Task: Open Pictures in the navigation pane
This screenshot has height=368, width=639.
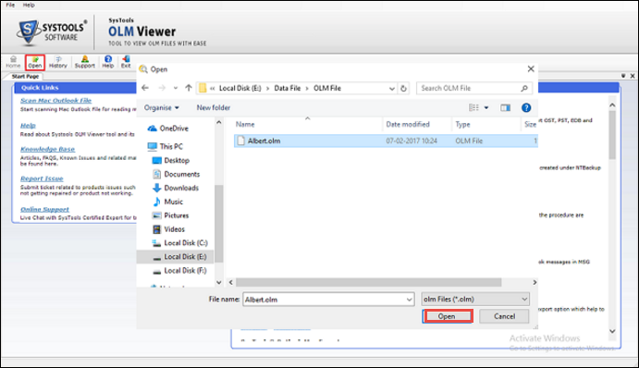Action: coord(171,215)
